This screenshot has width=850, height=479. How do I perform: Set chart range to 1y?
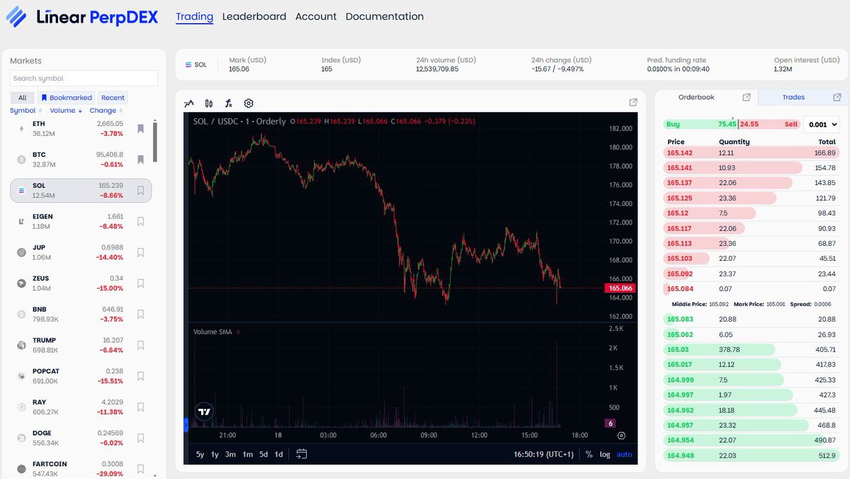[215, 454]
